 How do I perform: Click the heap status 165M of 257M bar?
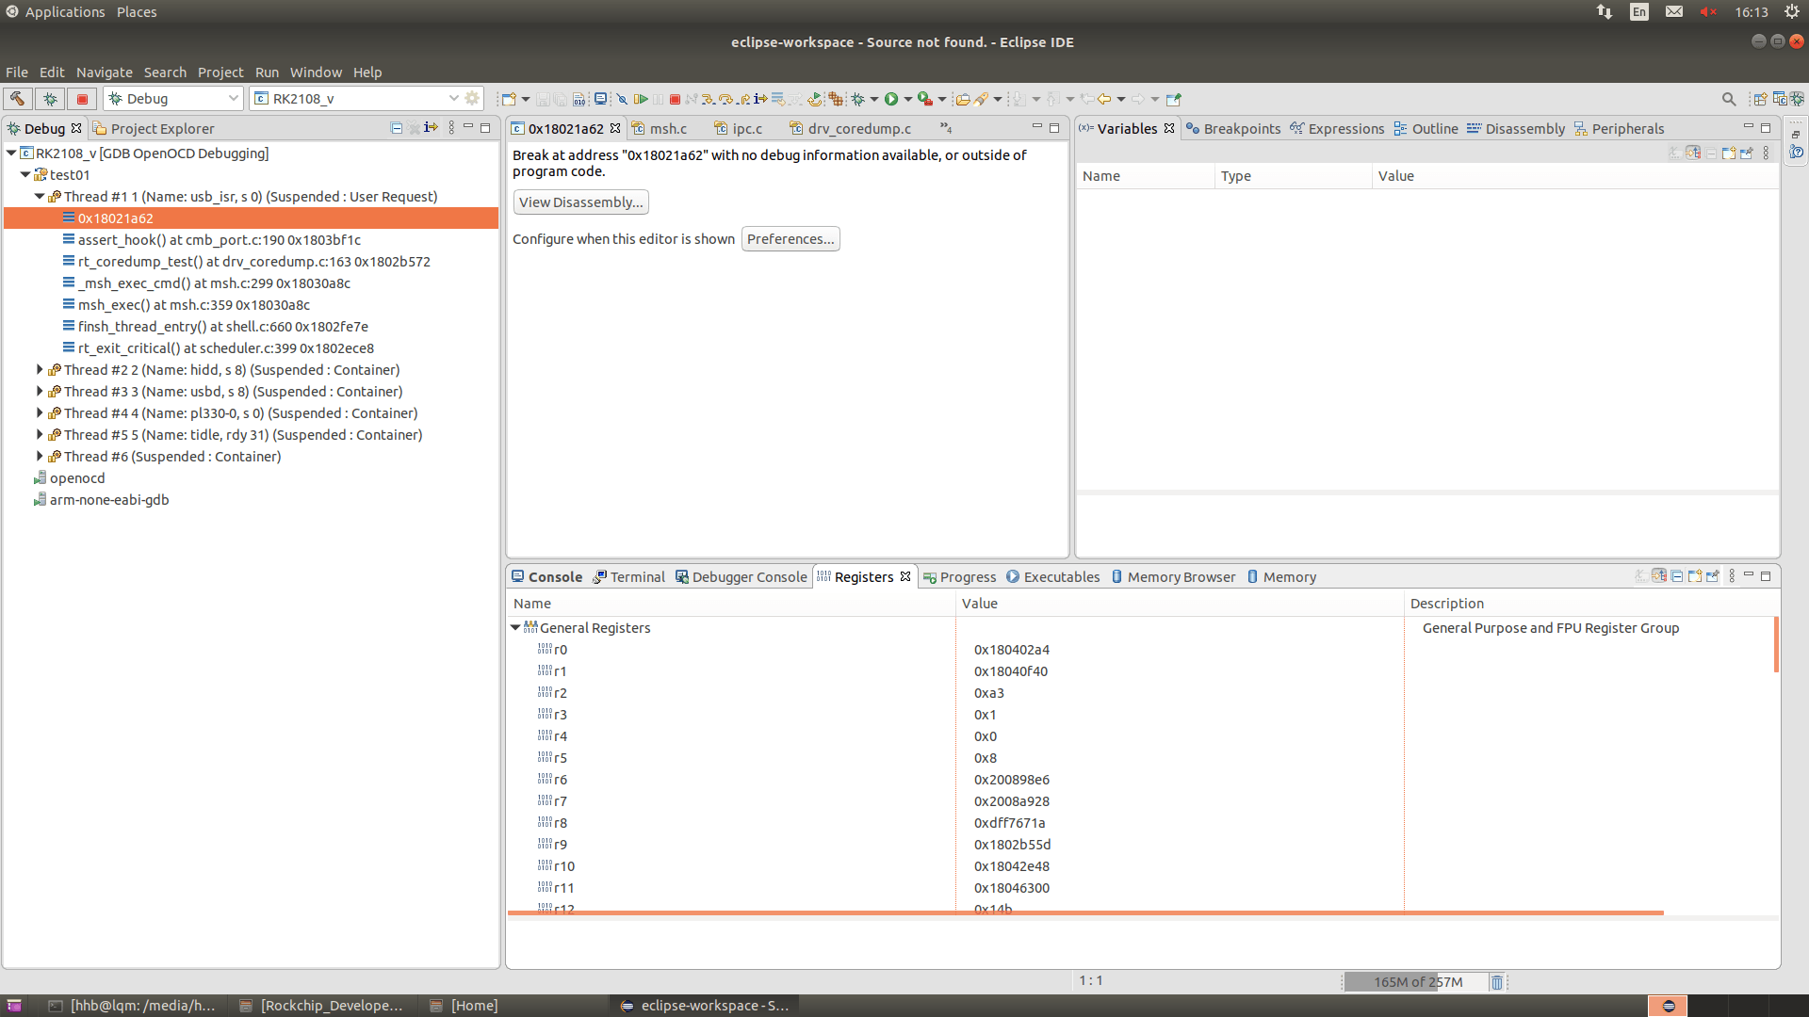coord(1415,982)
